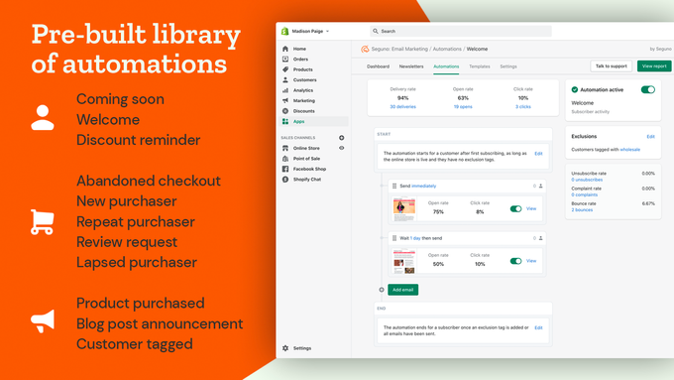Open Orders via its sidebar icon
This screenshot has width=674, height=380.
(285, 59)
